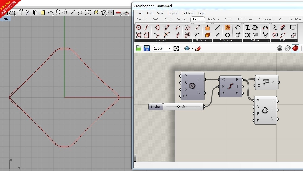Select the Arc component in Primitive panel
This screenshot has height=171, width=303.
tap(238, 27)
